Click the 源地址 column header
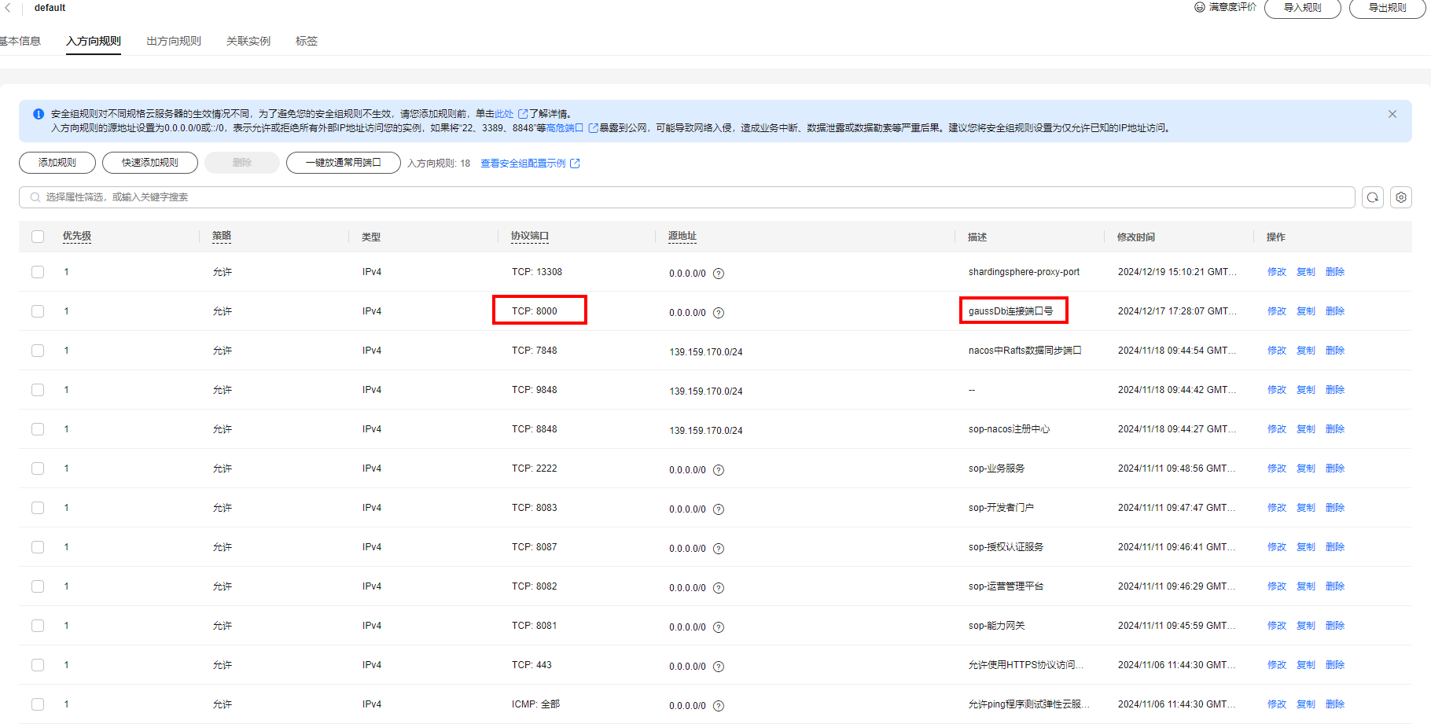1431x724 pixels. pos(682,236)
